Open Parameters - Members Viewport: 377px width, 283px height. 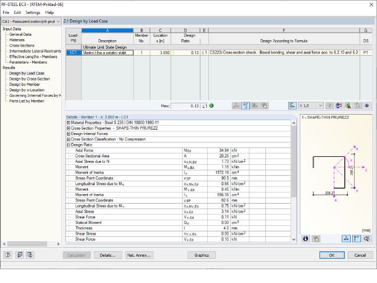[x=28, y=62]
